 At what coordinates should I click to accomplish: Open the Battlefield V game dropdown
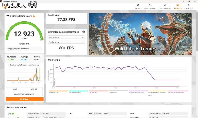click(66, 37)
